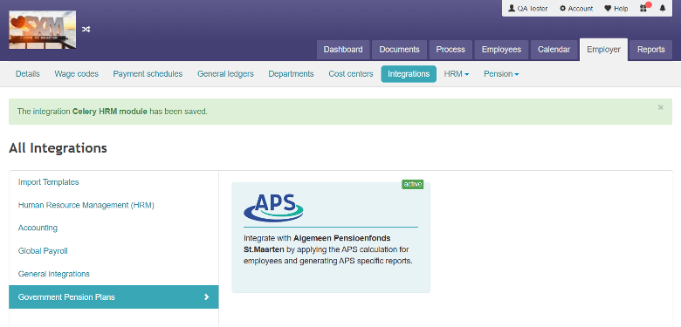Select the Employer tab
This screenshot has height=327, width=681.
[603, 50]
